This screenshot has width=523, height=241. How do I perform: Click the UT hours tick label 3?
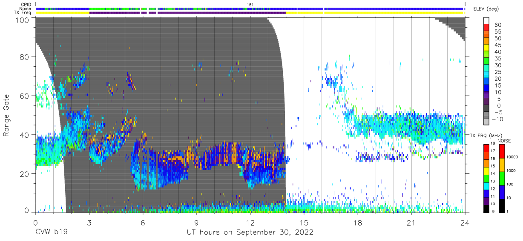(89, 223)
